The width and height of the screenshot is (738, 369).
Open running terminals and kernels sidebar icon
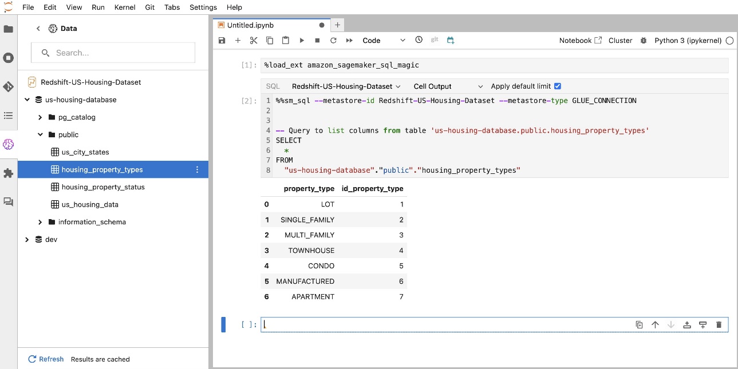tap(9, 58)
